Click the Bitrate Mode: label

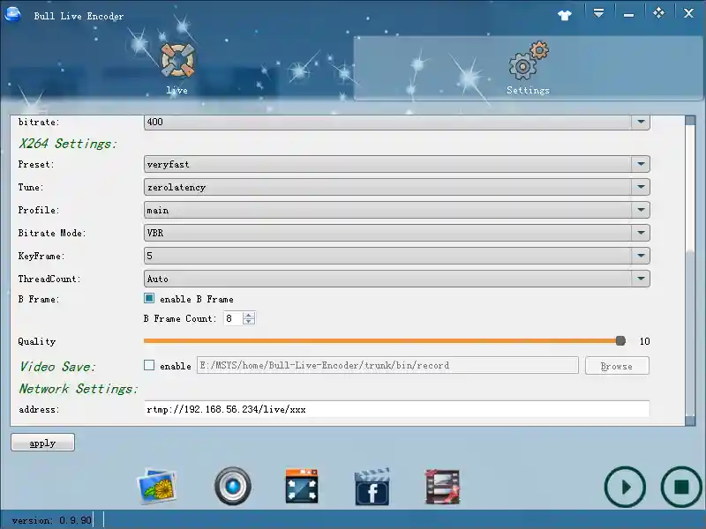click(52, 233)
